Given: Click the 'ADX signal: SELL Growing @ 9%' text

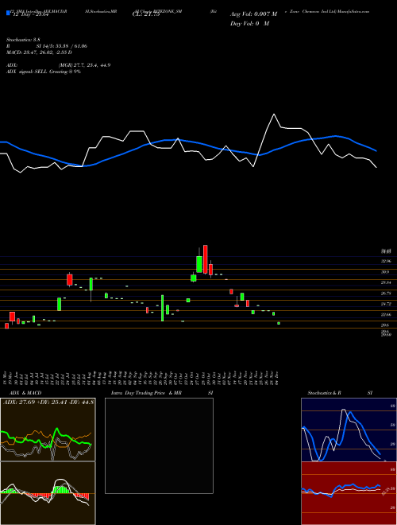Looking at the screenshot, I should pyautogui.click(x=44, y=72).
